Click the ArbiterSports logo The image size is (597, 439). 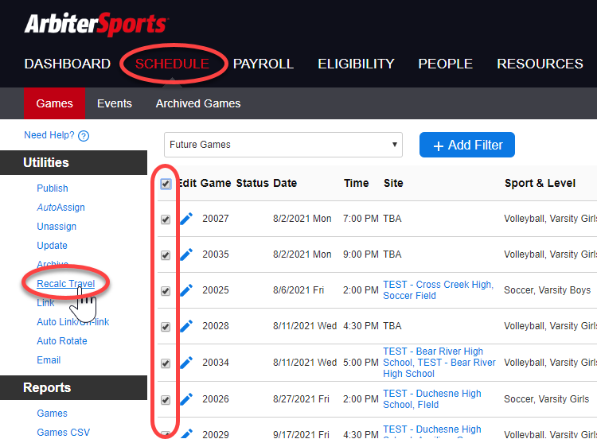(96, 25)
